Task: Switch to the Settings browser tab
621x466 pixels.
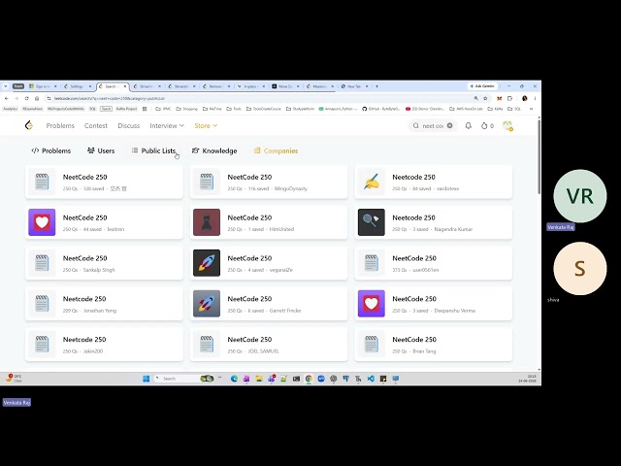Action: pyautogui.click(x=77, y=86)
